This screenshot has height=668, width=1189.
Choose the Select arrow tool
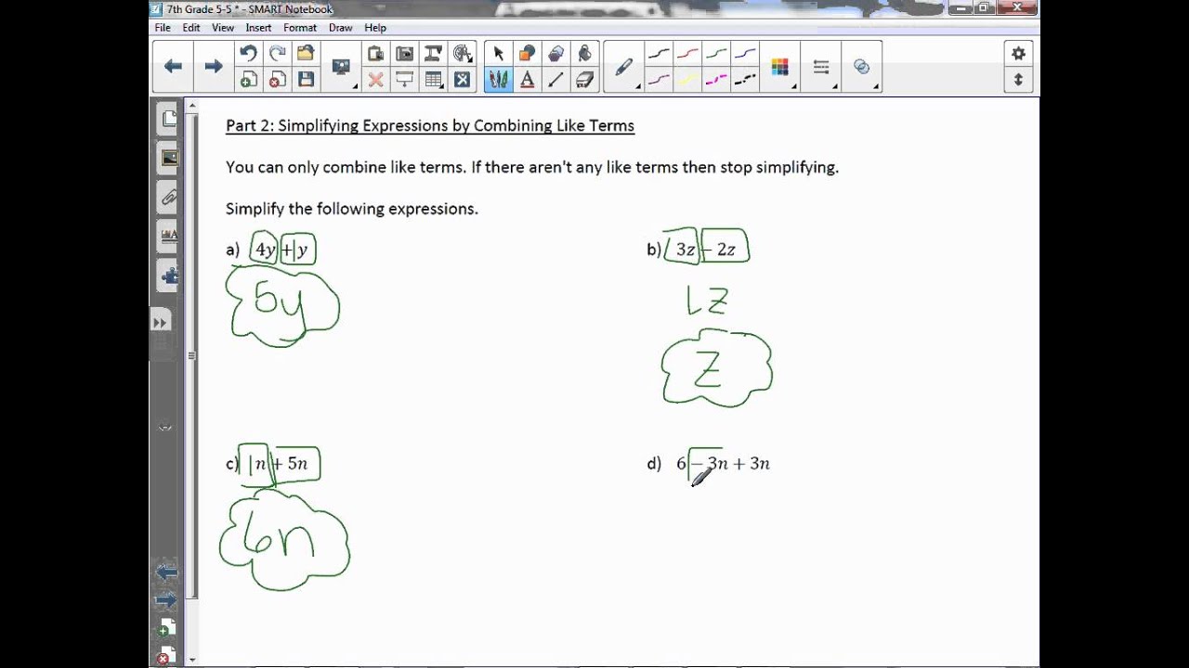click(x=499, y=53)
